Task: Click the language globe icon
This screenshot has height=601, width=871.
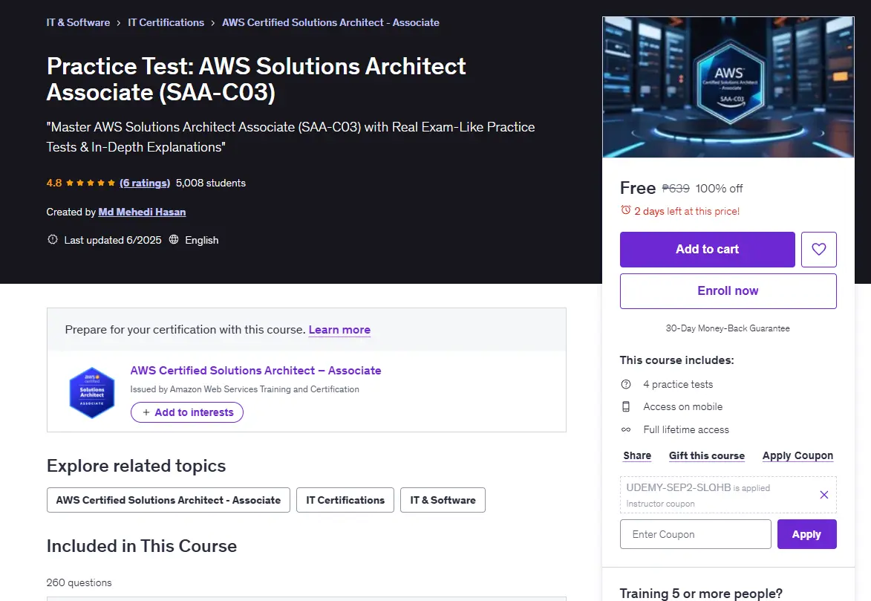Action: [x=174, y=240]
